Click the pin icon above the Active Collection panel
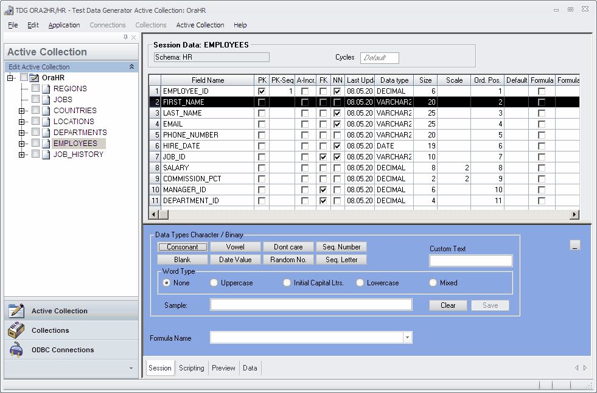This screenshot has height=393, width=597. point(125,37)
